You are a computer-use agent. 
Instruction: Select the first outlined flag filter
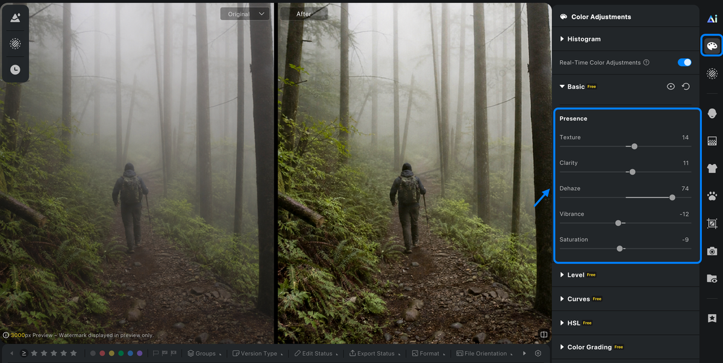pyautogui.click(x=155, y=353)
